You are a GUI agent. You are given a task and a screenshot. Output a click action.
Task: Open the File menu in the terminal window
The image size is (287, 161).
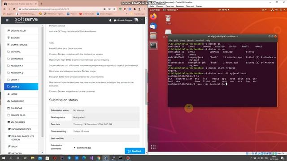(170, 41)
